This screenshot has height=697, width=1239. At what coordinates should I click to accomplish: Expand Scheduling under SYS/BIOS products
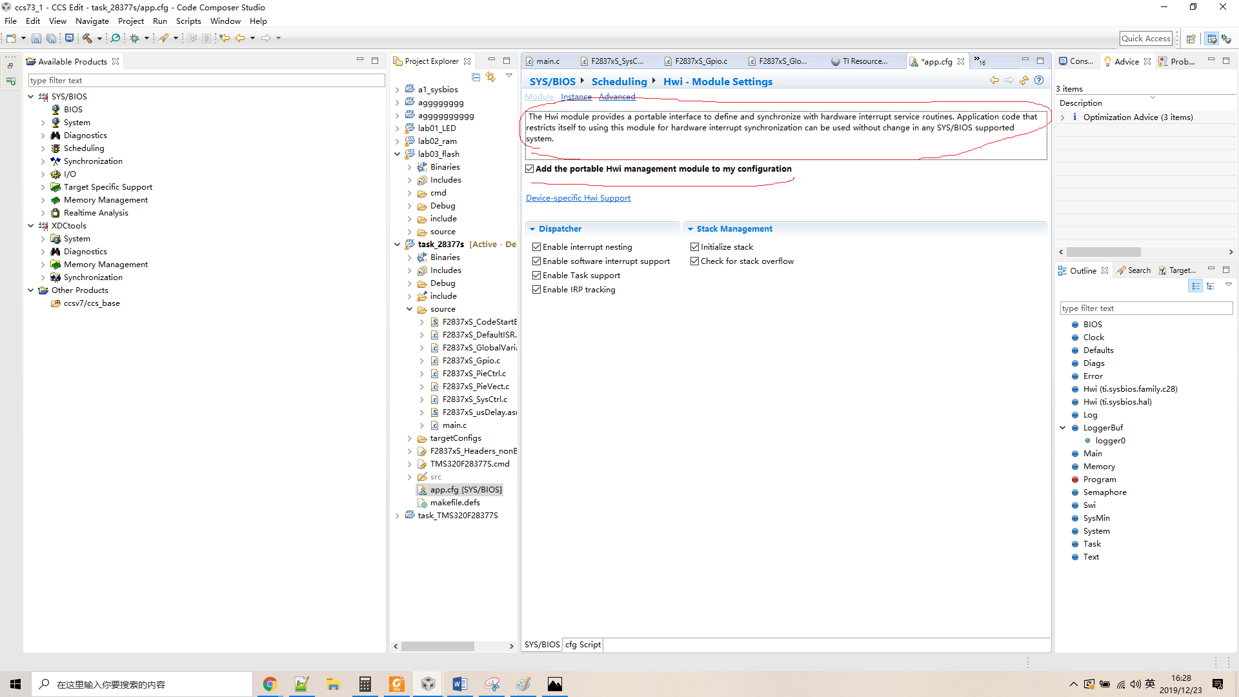43,148
